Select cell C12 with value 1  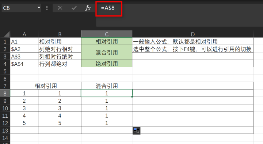pos(107,123)
